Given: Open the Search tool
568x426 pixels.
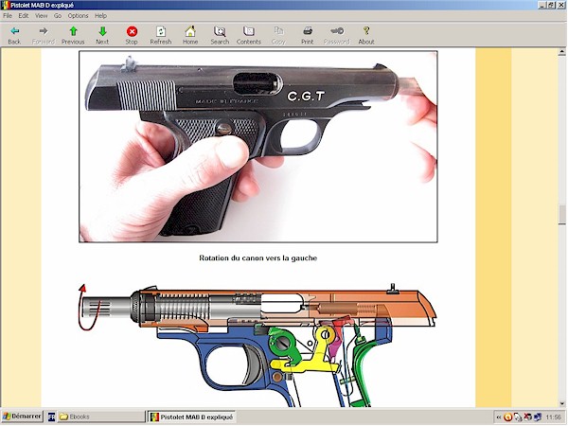Looking at the screenshot, I should (220, 35).
